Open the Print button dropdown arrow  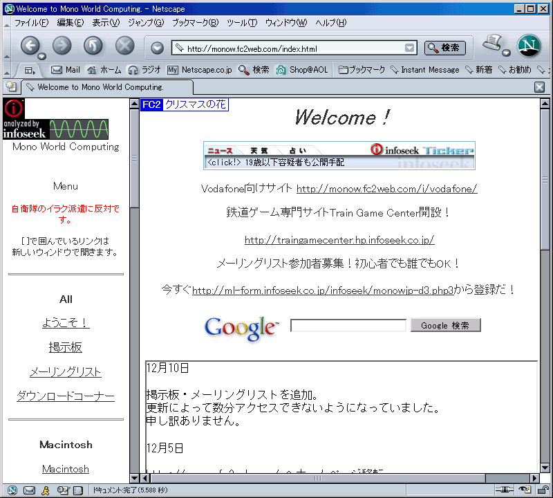click(x=507, y=53)
